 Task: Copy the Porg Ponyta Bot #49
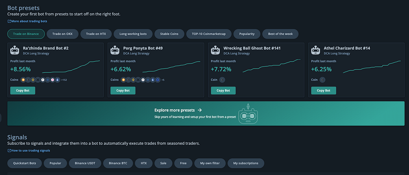(x=123, y=90)
